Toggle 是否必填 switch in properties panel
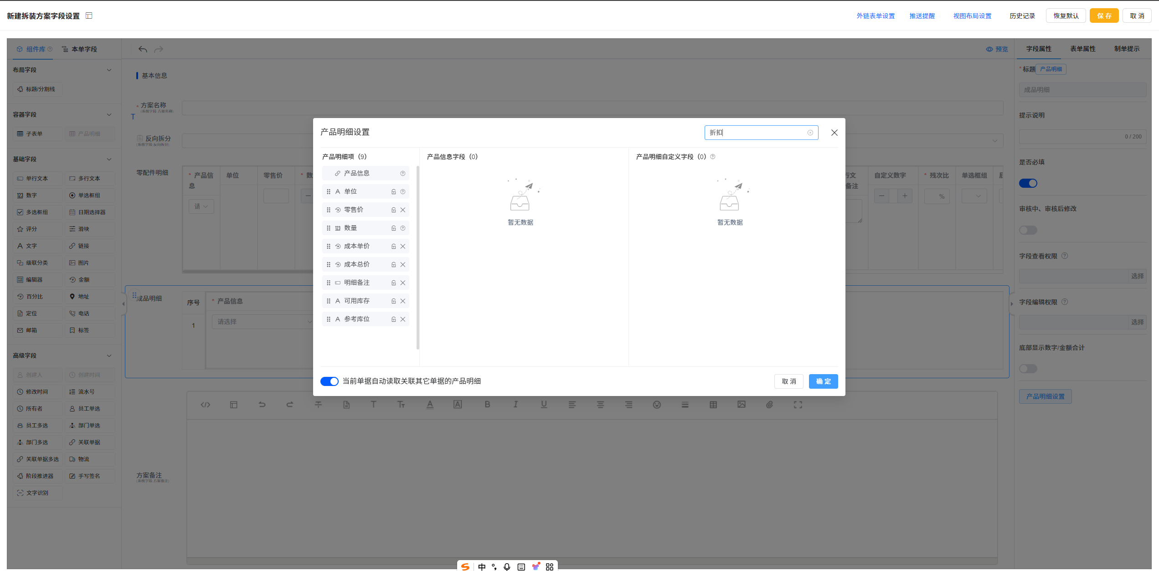Screen dimensions: 1159x571 click(x=1028, y=183)
